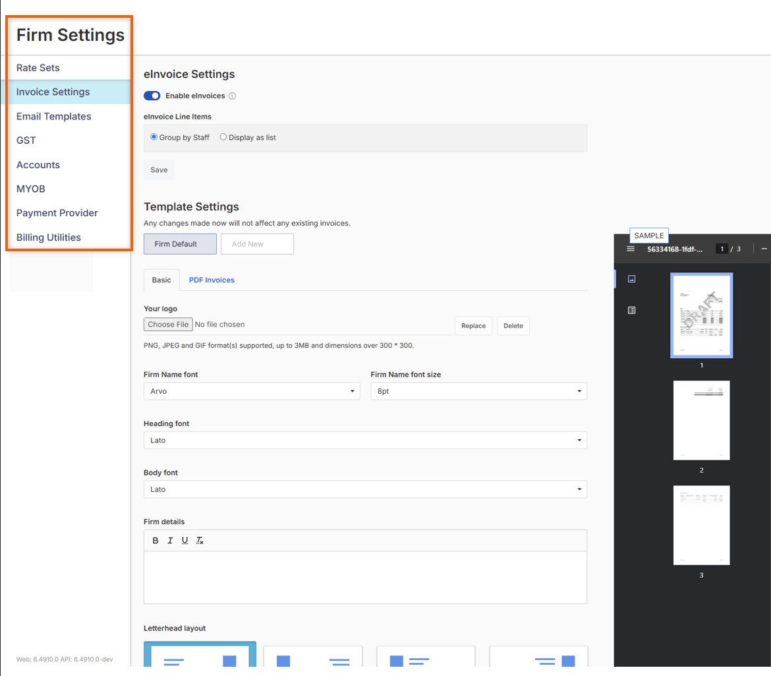Click the Add New template button
This screenshot has width=771, height=676.
pyautogui.click(x=257, y=244)
